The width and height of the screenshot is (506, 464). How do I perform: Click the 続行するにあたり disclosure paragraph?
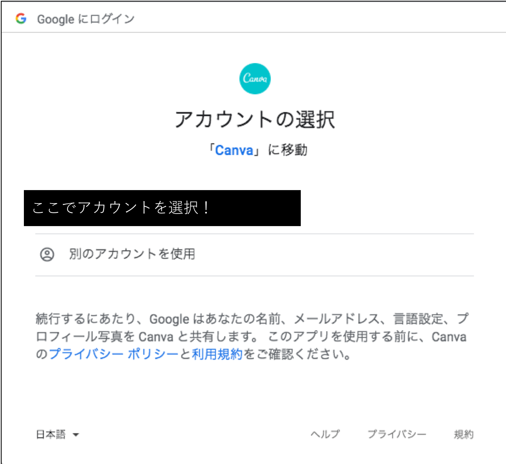point(253,337)
